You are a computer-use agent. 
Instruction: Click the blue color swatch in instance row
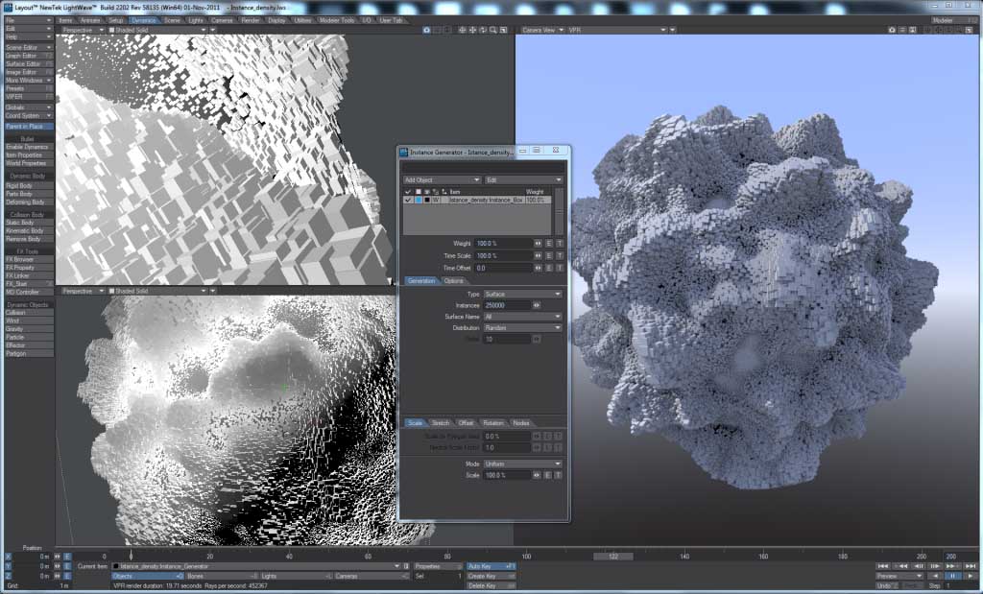click(x=419, y=200)
